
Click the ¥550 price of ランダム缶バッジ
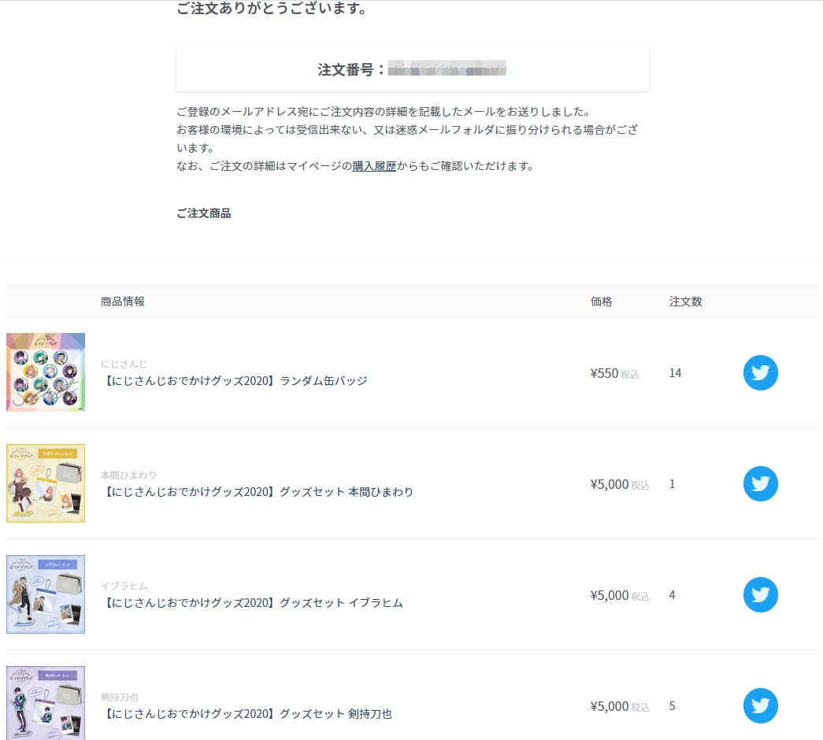[x=604, y=373]
